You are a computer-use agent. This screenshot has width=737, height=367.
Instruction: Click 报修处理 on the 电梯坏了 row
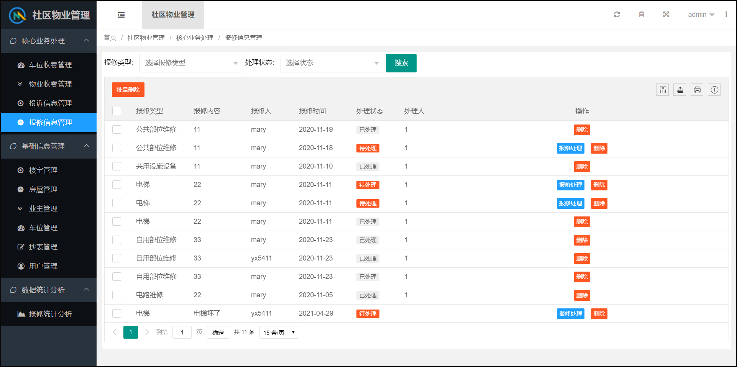(570, 313)
